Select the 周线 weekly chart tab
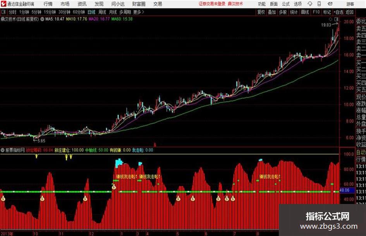Image resolution: width=366 pixels, height=236 pixels. point(102,12)
